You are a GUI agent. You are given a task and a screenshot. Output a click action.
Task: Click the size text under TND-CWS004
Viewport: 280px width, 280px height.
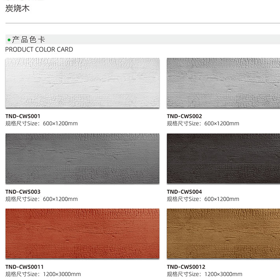[203, 199]
